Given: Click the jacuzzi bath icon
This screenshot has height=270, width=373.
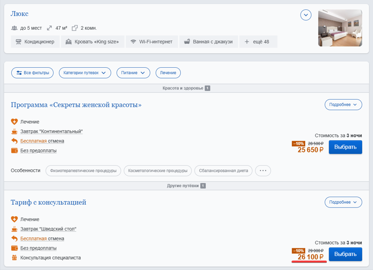Looking at the screenshot, I should point(187,42).
